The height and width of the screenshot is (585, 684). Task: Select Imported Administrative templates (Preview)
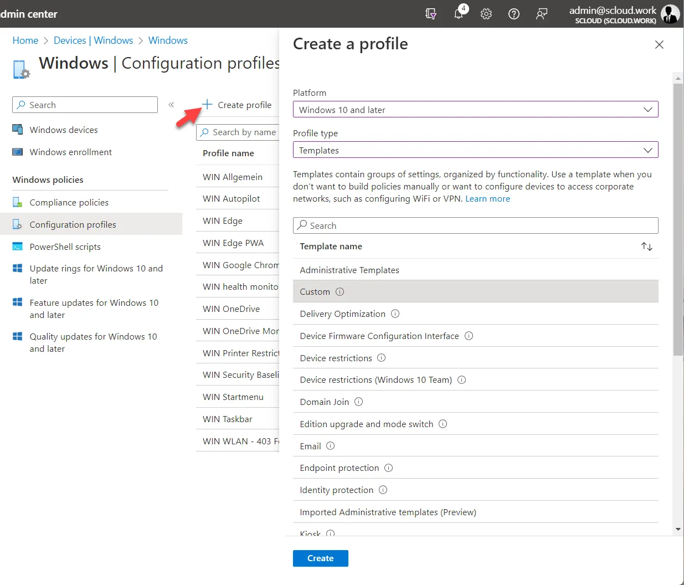click(x=475, y=512)
